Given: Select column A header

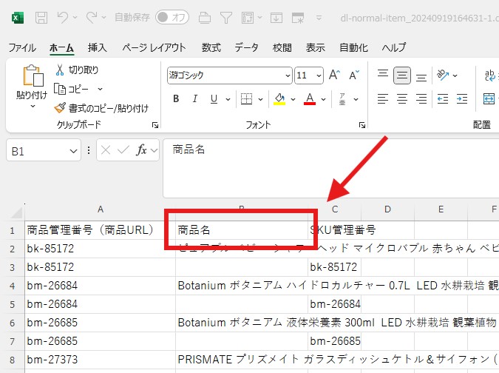Looking at the screenshot, I should tap(101, 209).
